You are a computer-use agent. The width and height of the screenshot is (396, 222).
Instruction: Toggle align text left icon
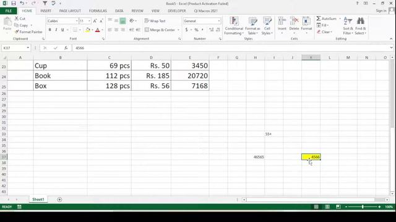[110, 30]
